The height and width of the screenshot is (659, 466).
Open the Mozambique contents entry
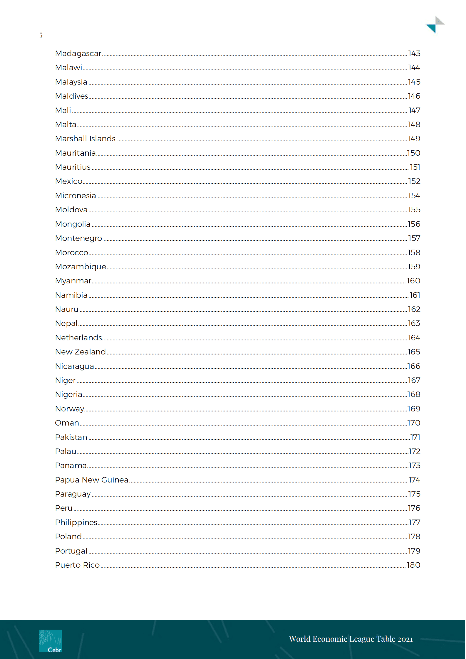tap(81, 267)
